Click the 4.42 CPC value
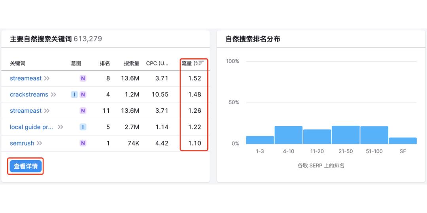Viewport: 427px width, 213px height. (x=162, y=143)
